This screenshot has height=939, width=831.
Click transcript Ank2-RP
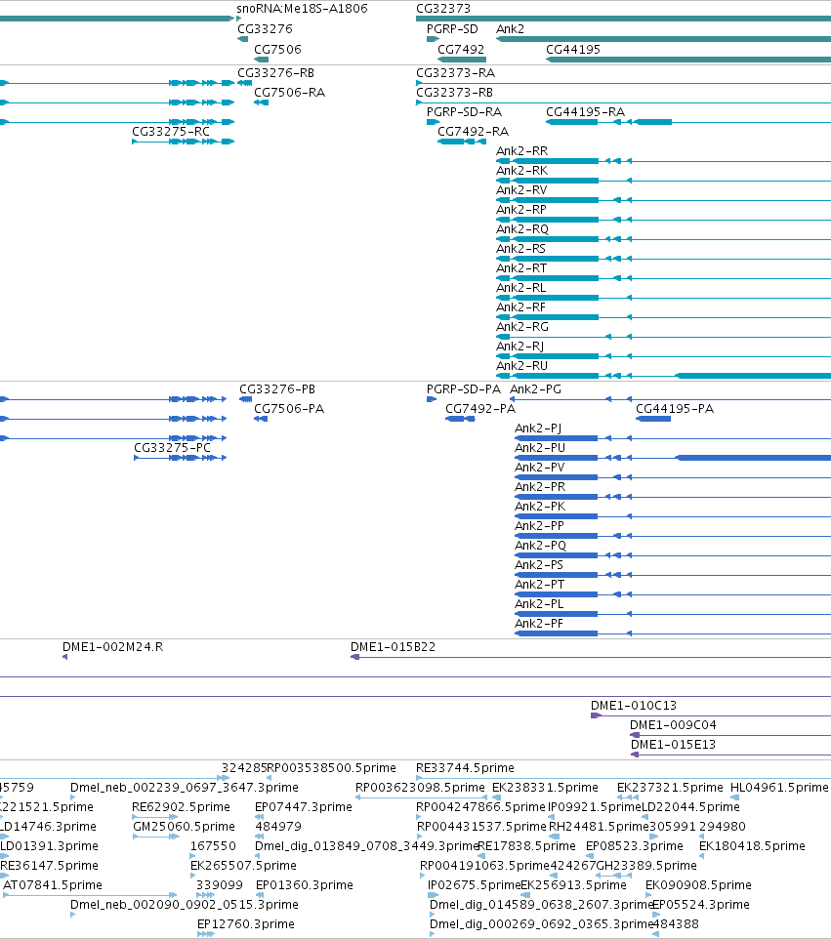coord(521,210)
